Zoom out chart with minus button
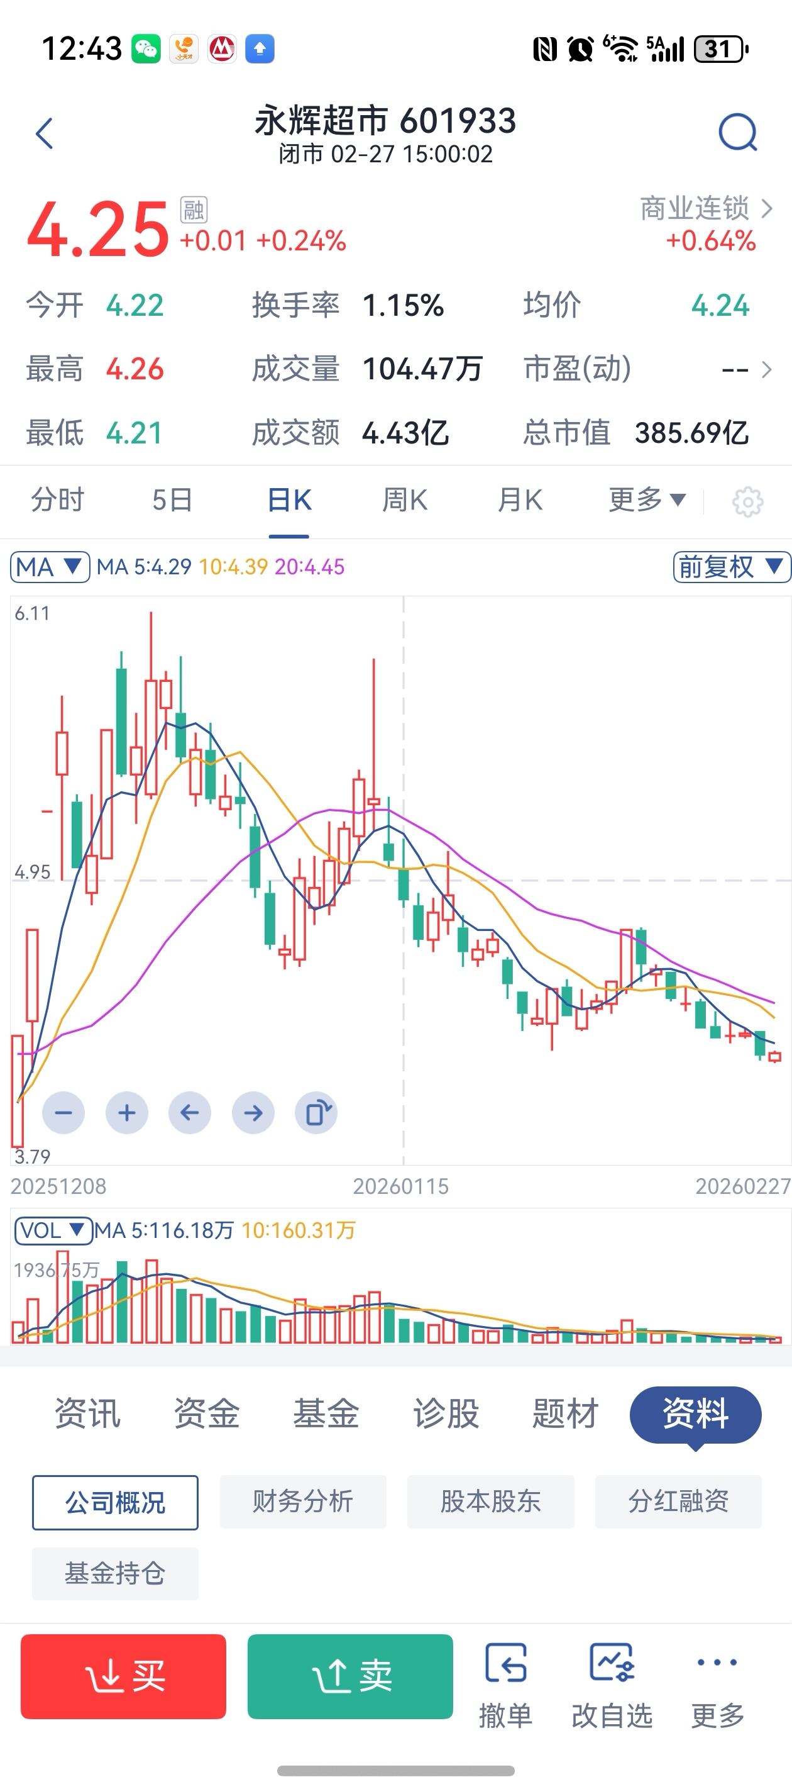The image size is (792, 1789). pos(63,1113)
